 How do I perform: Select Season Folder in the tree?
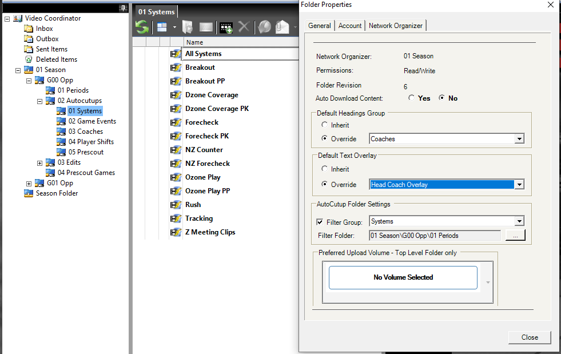[x=57, y=193]
